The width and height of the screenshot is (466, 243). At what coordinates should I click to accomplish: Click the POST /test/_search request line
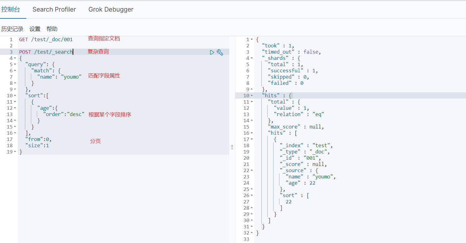46,52
